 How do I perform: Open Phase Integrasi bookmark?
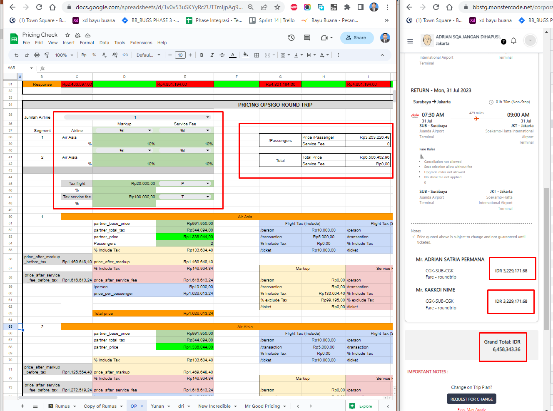[214, 20]
